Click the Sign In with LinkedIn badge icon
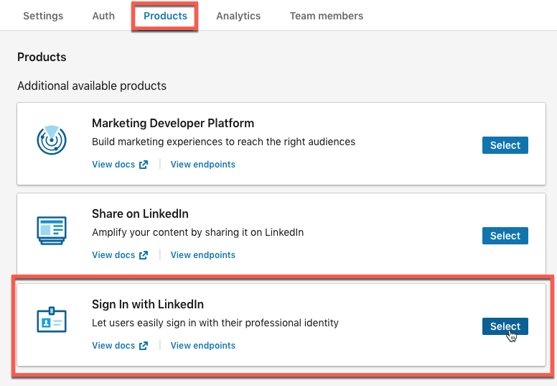The height and width of the screenshot is (386, 557). tap(52, 320)
